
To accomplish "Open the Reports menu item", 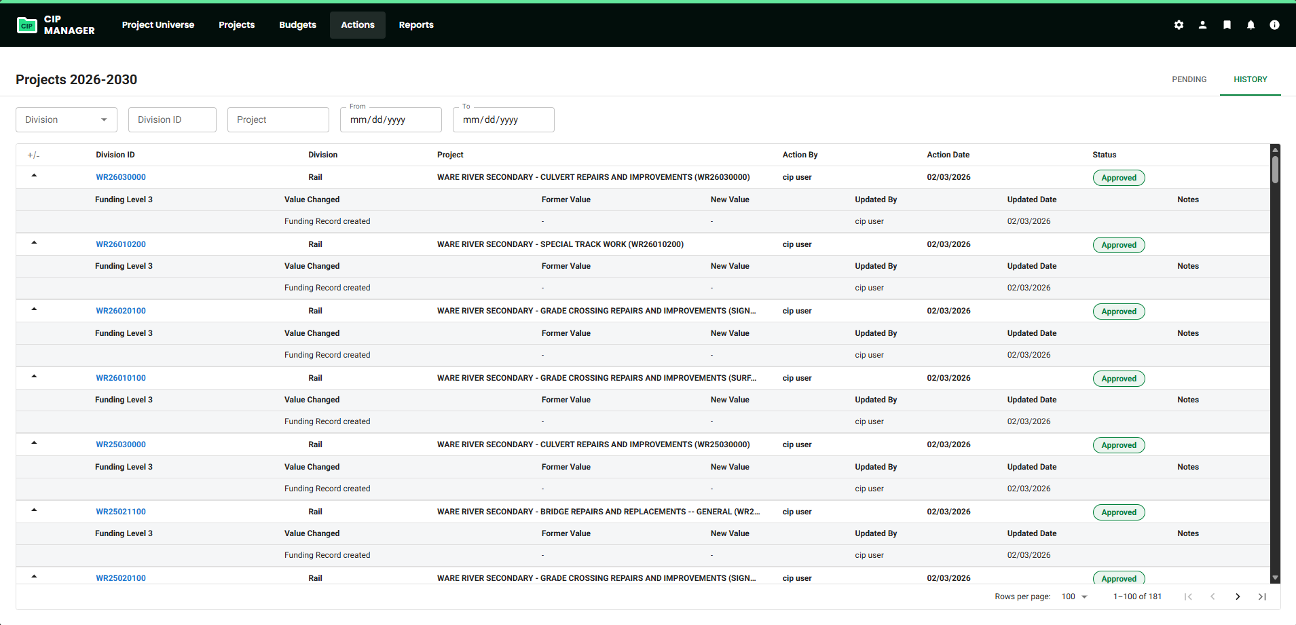I will (416, 24).
